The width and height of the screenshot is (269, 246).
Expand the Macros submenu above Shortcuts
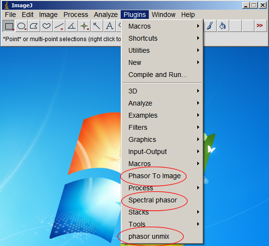[x=162, y=26]
